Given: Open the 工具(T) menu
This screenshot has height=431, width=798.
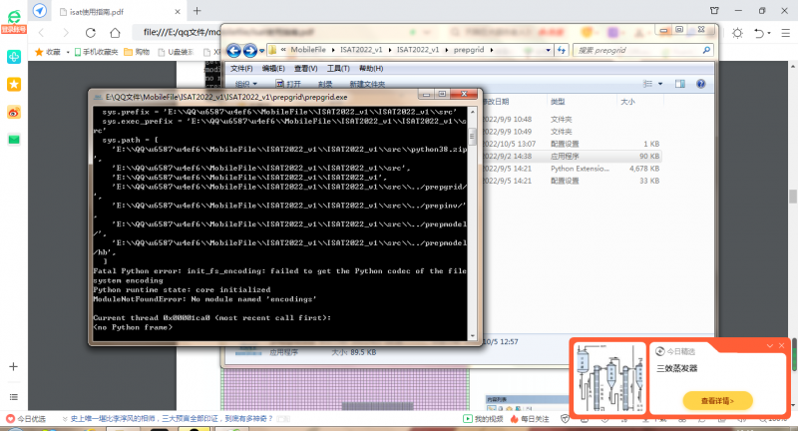Looking at the screenshot, I should click(x=338, y=68).
